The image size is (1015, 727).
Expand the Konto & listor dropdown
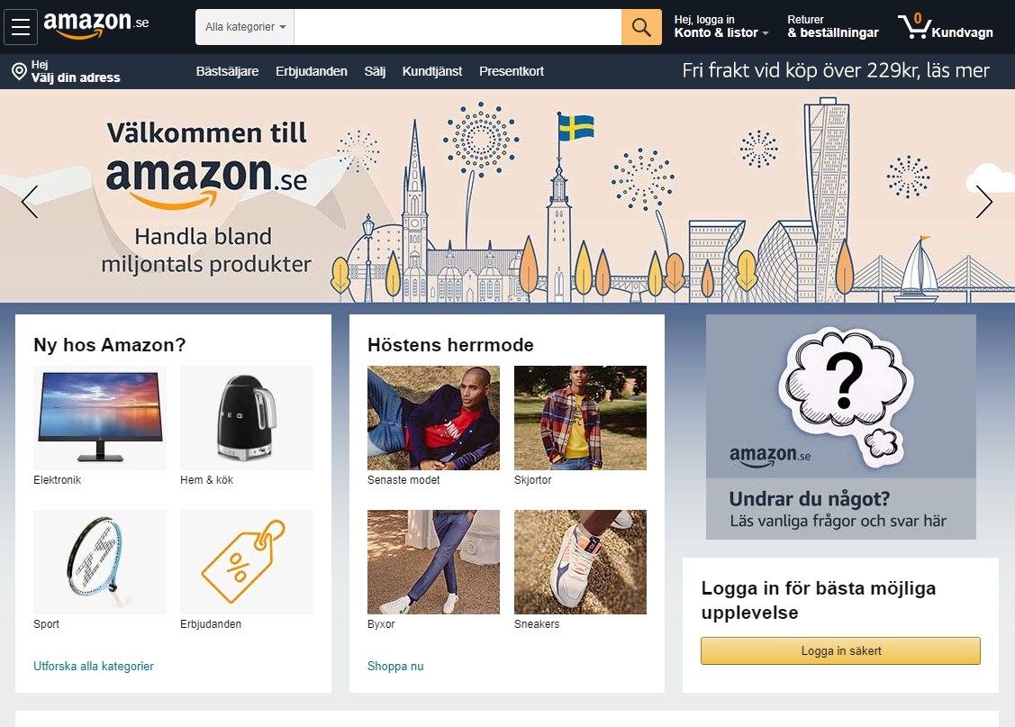721,27
